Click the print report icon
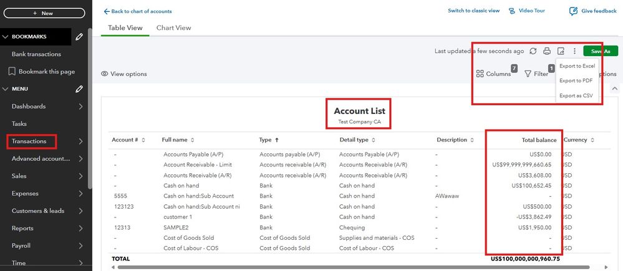The width and height of the screenshot is (623, 271). 547,51
